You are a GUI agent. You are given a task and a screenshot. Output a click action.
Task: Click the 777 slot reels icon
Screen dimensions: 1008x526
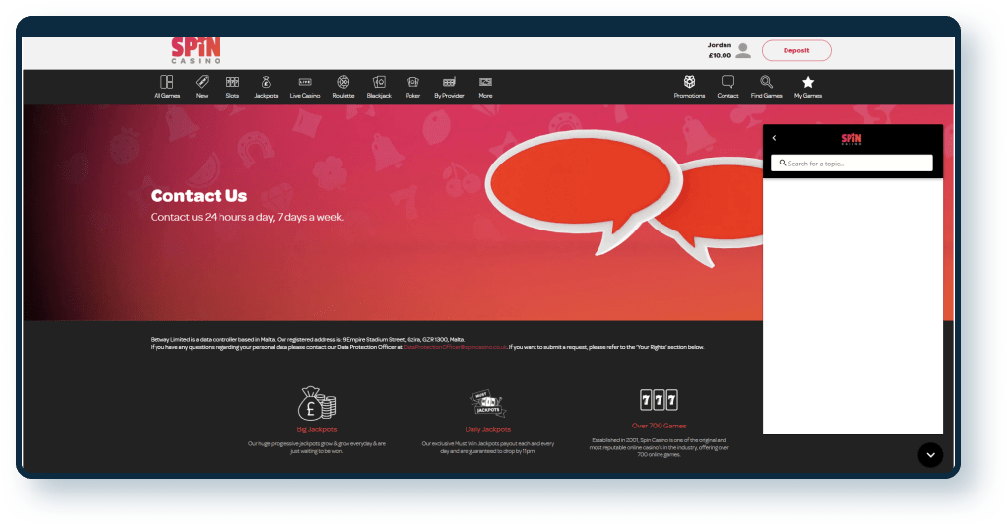659,400
